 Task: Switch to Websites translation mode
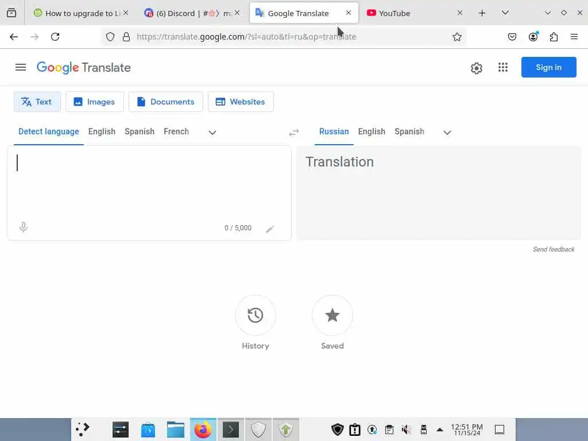[x=241, y=102]
